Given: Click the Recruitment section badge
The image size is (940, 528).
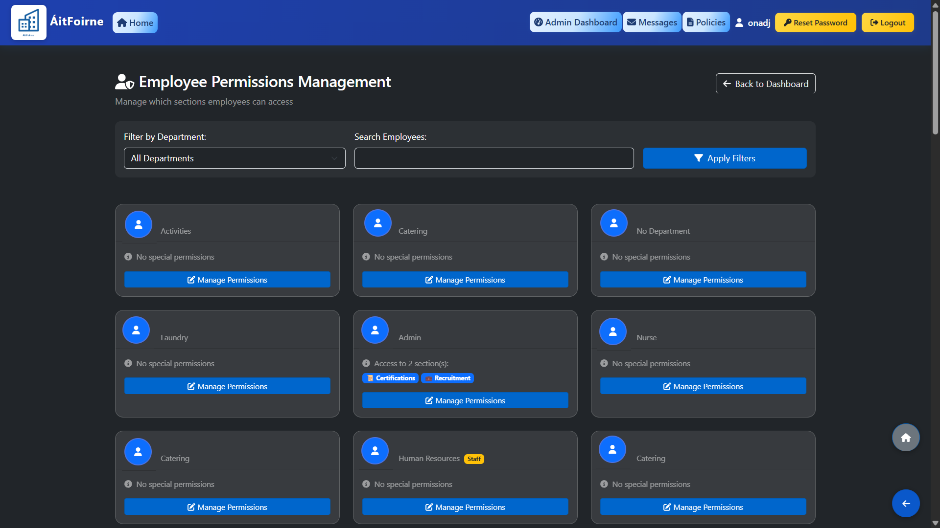Looking at the screenshot, I should 447,378.
